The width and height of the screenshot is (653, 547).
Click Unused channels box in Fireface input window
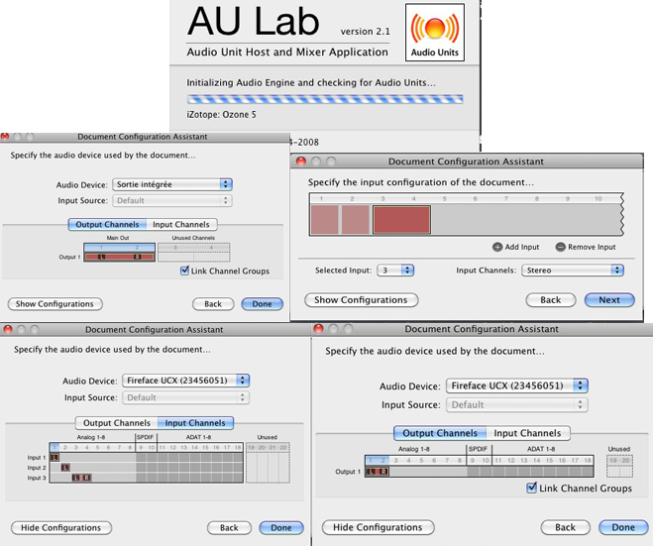coord(268,463)
